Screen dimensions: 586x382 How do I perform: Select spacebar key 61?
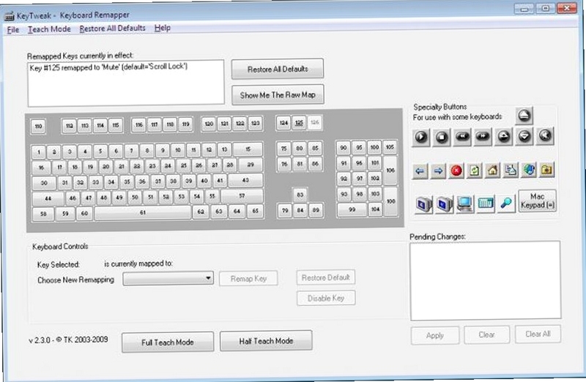143,212
